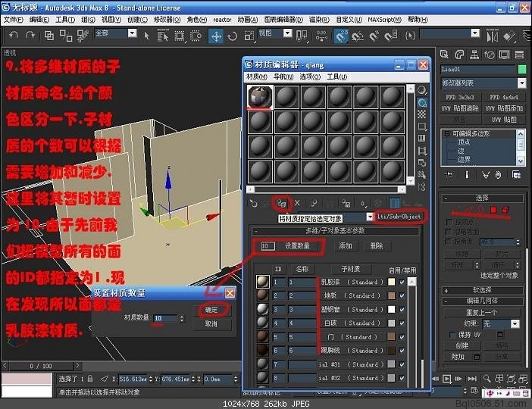The image size is (532, 409).
Task: Click Line01 object color swatch
Action: pos(522,69)
